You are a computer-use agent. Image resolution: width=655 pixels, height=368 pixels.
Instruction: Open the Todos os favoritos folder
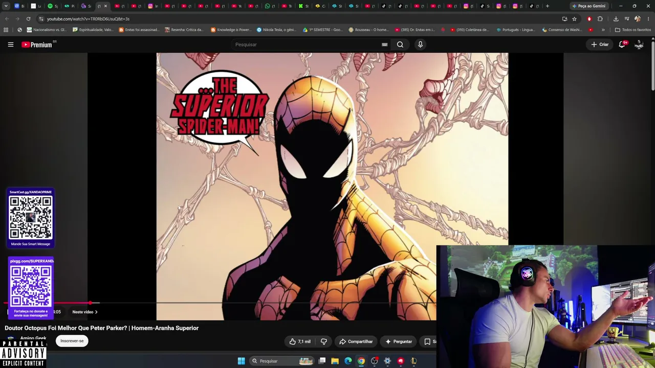tap(633, 30)
